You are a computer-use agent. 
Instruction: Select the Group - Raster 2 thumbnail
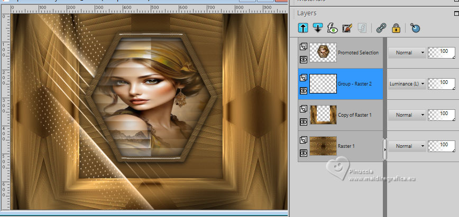point(323,83)
